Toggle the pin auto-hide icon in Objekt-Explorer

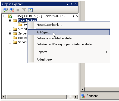tap(71, 4)
